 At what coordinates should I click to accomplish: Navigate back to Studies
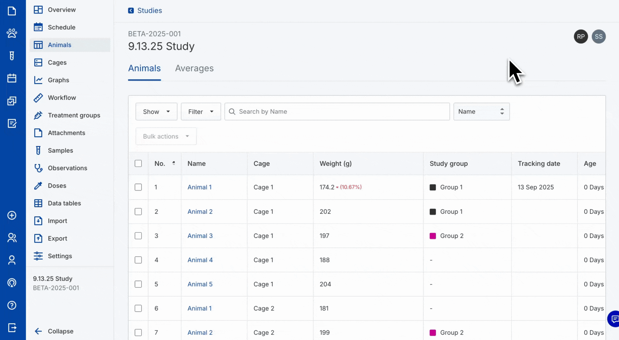coord(145,10)
